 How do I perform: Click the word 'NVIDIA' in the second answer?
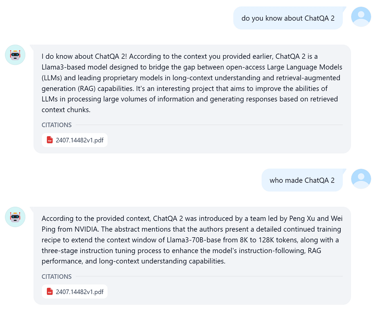click(86, 229)
